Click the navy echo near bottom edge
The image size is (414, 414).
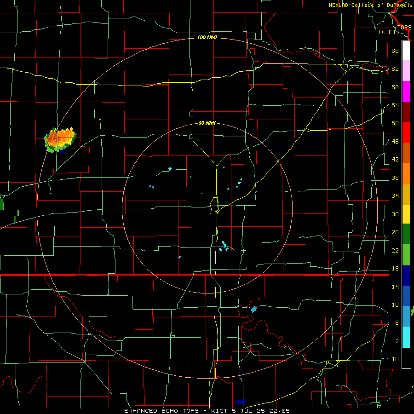[241, 402]
